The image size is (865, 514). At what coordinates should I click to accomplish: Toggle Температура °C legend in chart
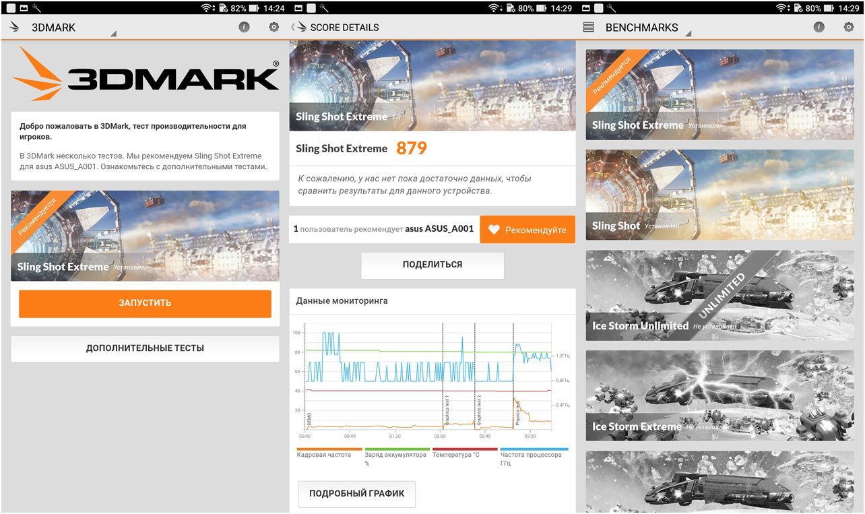click(x=456, y=455)
